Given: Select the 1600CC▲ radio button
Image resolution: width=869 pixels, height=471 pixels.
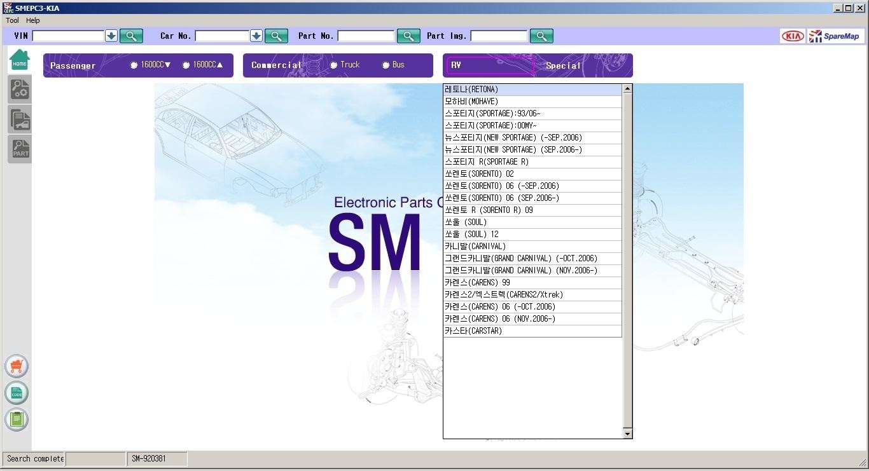Looking at the screenshot, I should tap(186, 65).
